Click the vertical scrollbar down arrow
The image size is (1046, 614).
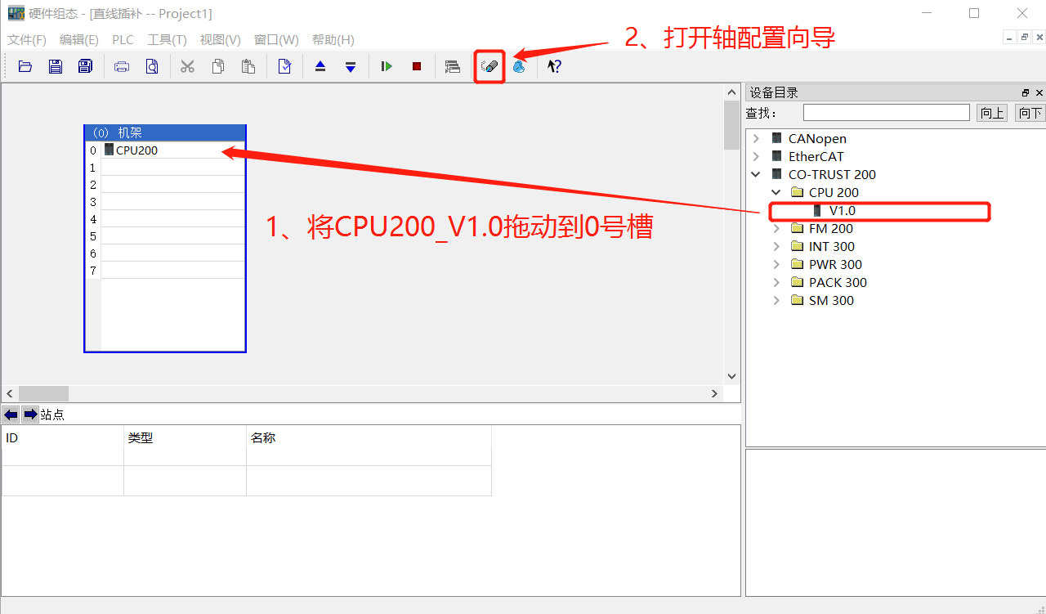tap(732, 377)
